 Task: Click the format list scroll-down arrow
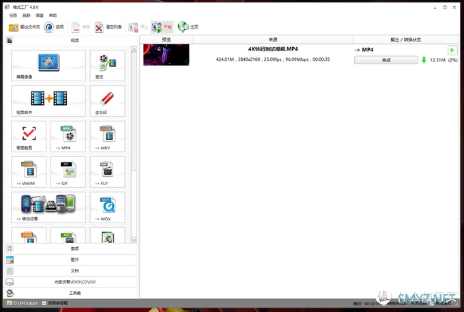[x=134, y=240]
